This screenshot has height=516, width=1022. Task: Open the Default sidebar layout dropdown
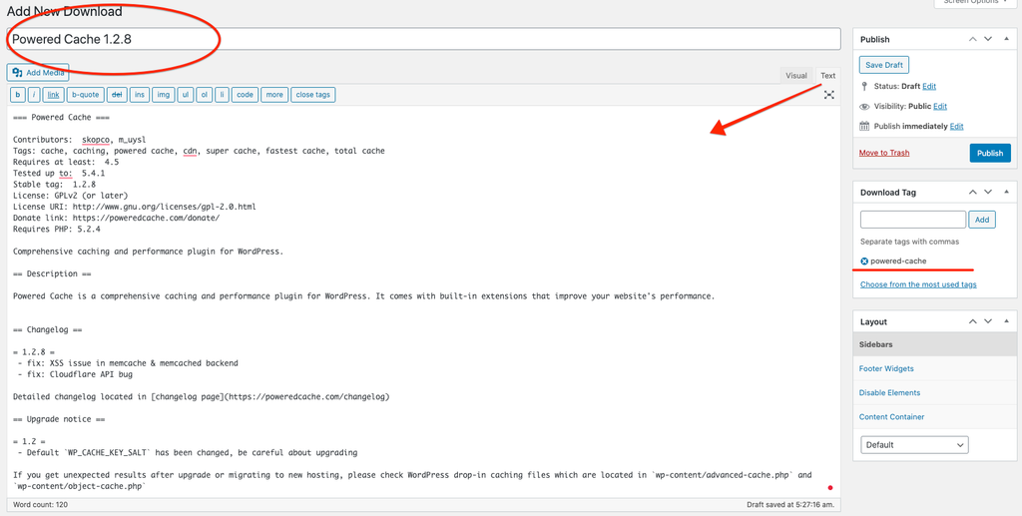click(914, 445)
